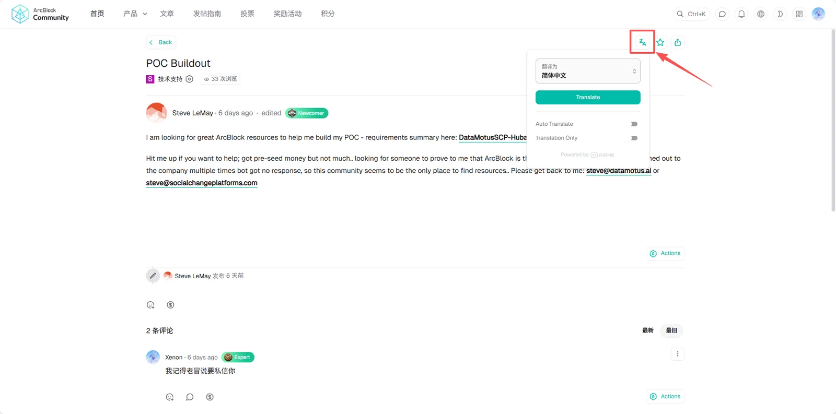
Task: Click the purple S board icon
Action: (x=150, y=79)
